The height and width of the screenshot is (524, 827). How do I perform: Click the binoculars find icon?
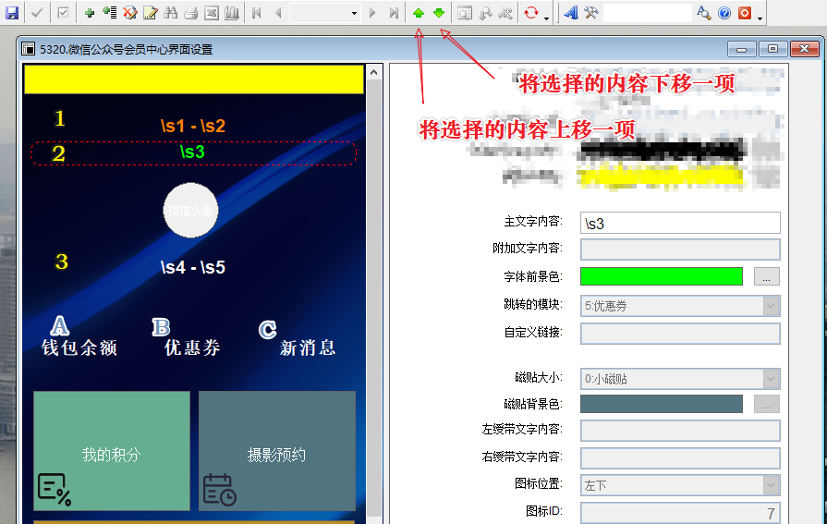point(170,13)
